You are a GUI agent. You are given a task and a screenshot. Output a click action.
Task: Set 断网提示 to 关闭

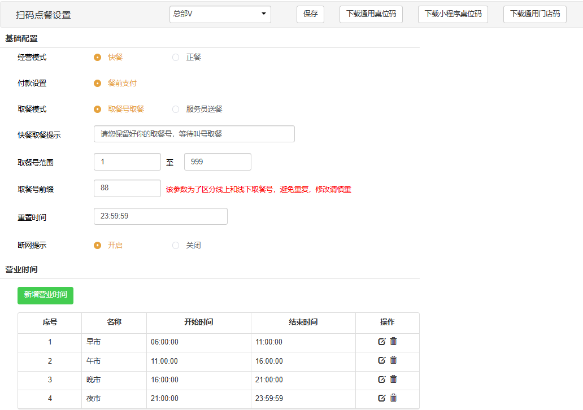(176, 245)
